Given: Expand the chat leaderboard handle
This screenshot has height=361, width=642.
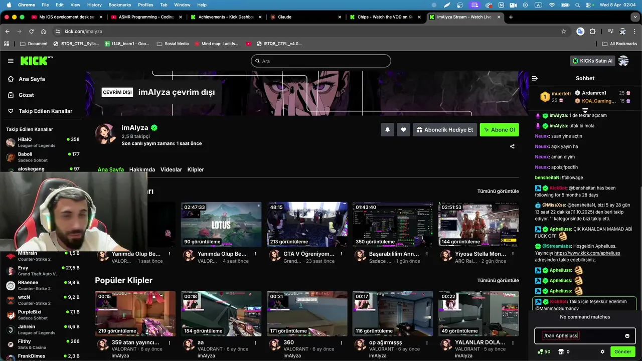Looking at the screenshot, I should 585,110.
